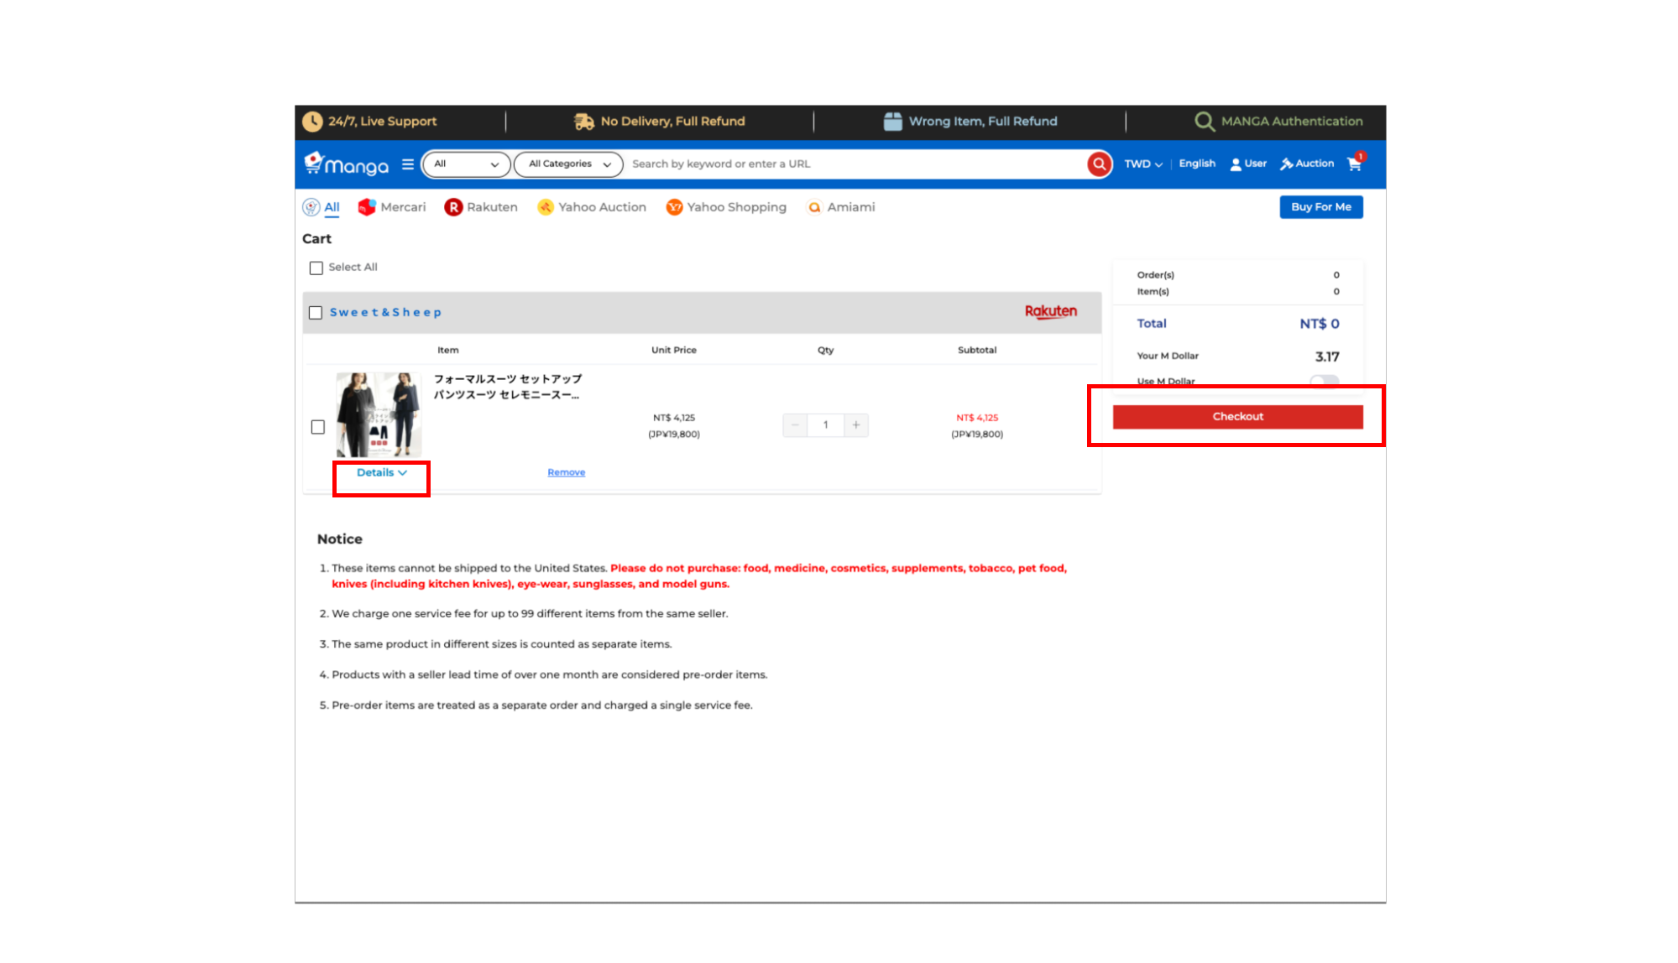This screenshot has height=963, width=1678.
Task: Open the All Categories dropdown
Action: tap(568, 164)
